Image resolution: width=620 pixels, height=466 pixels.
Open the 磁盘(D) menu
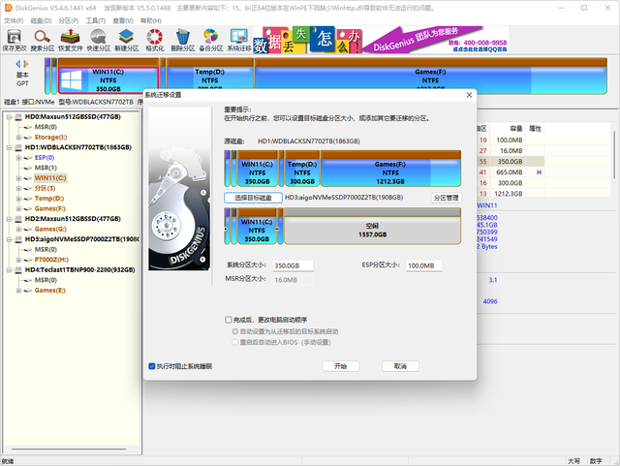coord(41,20)
